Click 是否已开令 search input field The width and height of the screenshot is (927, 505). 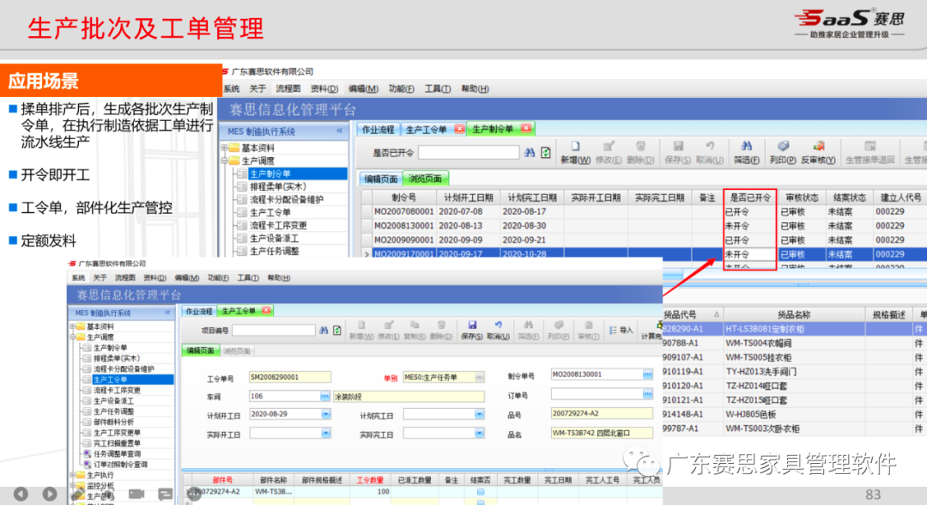[469, 153]
